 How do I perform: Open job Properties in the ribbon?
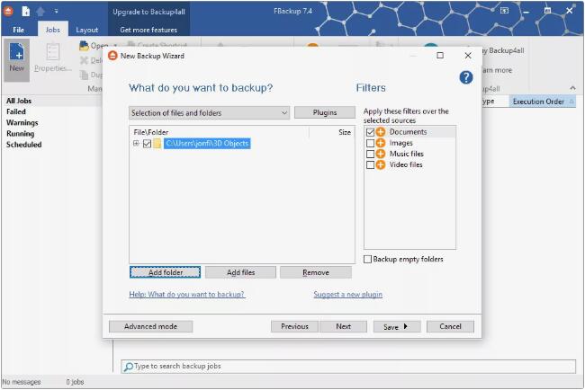click(x=52, y=58)
